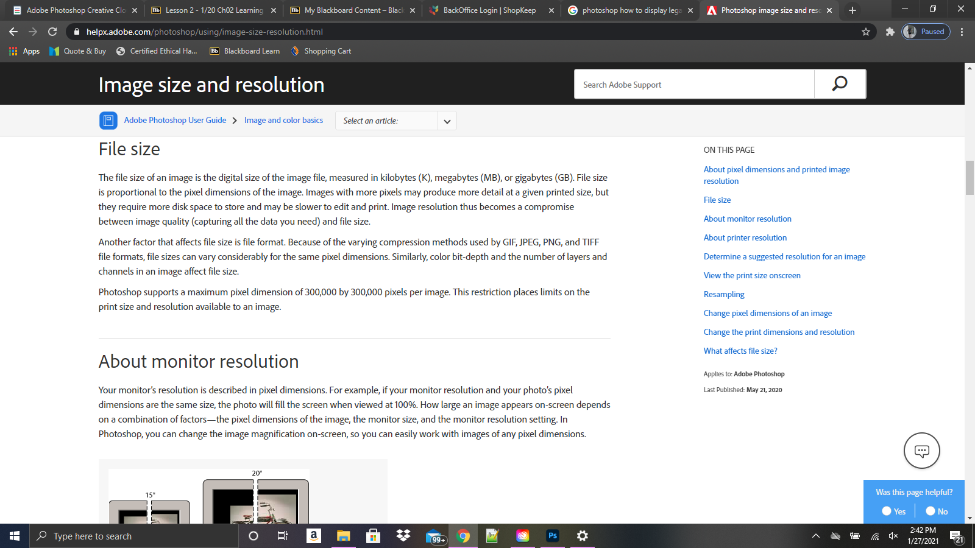
Task: Show hidden system tray icons
Action: click(815, 536)
